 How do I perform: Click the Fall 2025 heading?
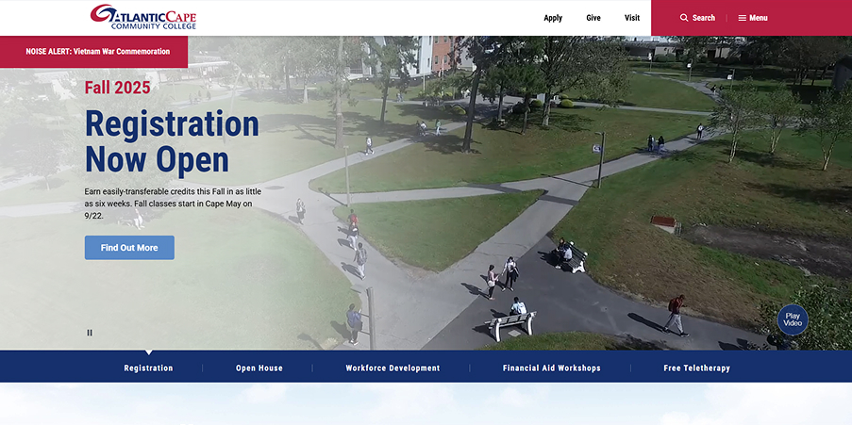point(117,88)
